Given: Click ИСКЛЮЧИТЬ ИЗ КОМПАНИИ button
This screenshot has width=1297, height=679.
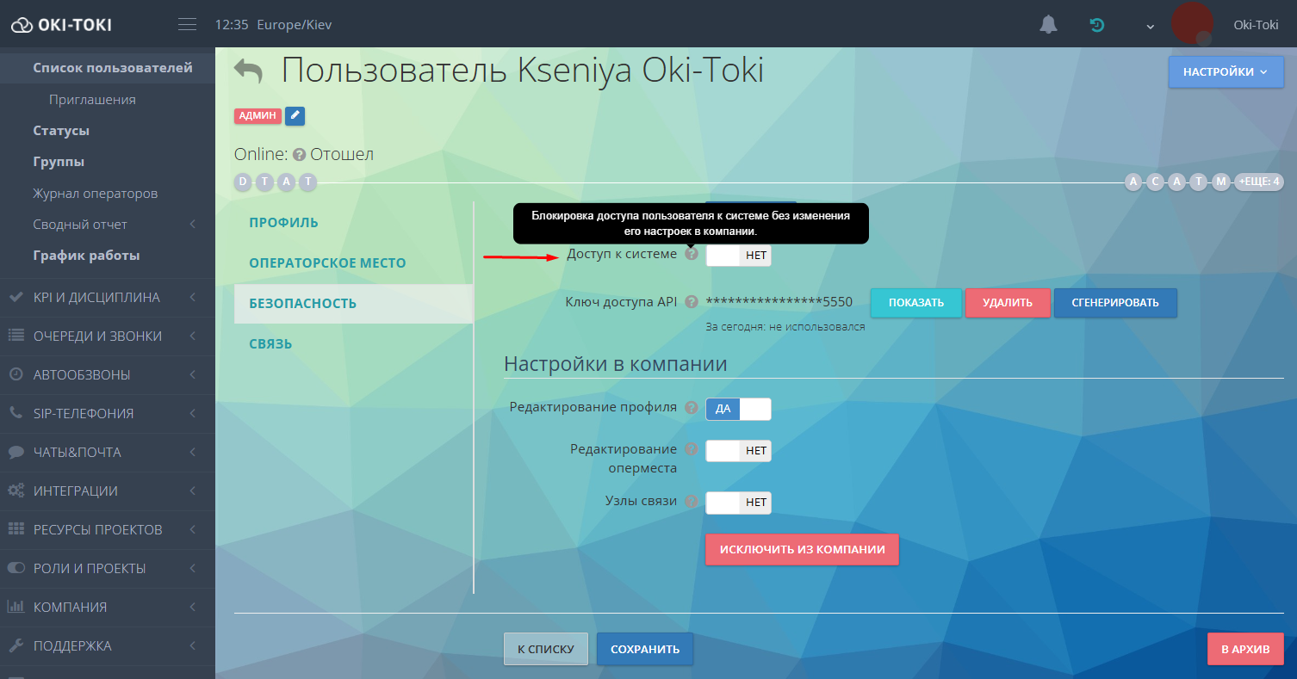Looking at the screenshot, I should tap(802, 550).
